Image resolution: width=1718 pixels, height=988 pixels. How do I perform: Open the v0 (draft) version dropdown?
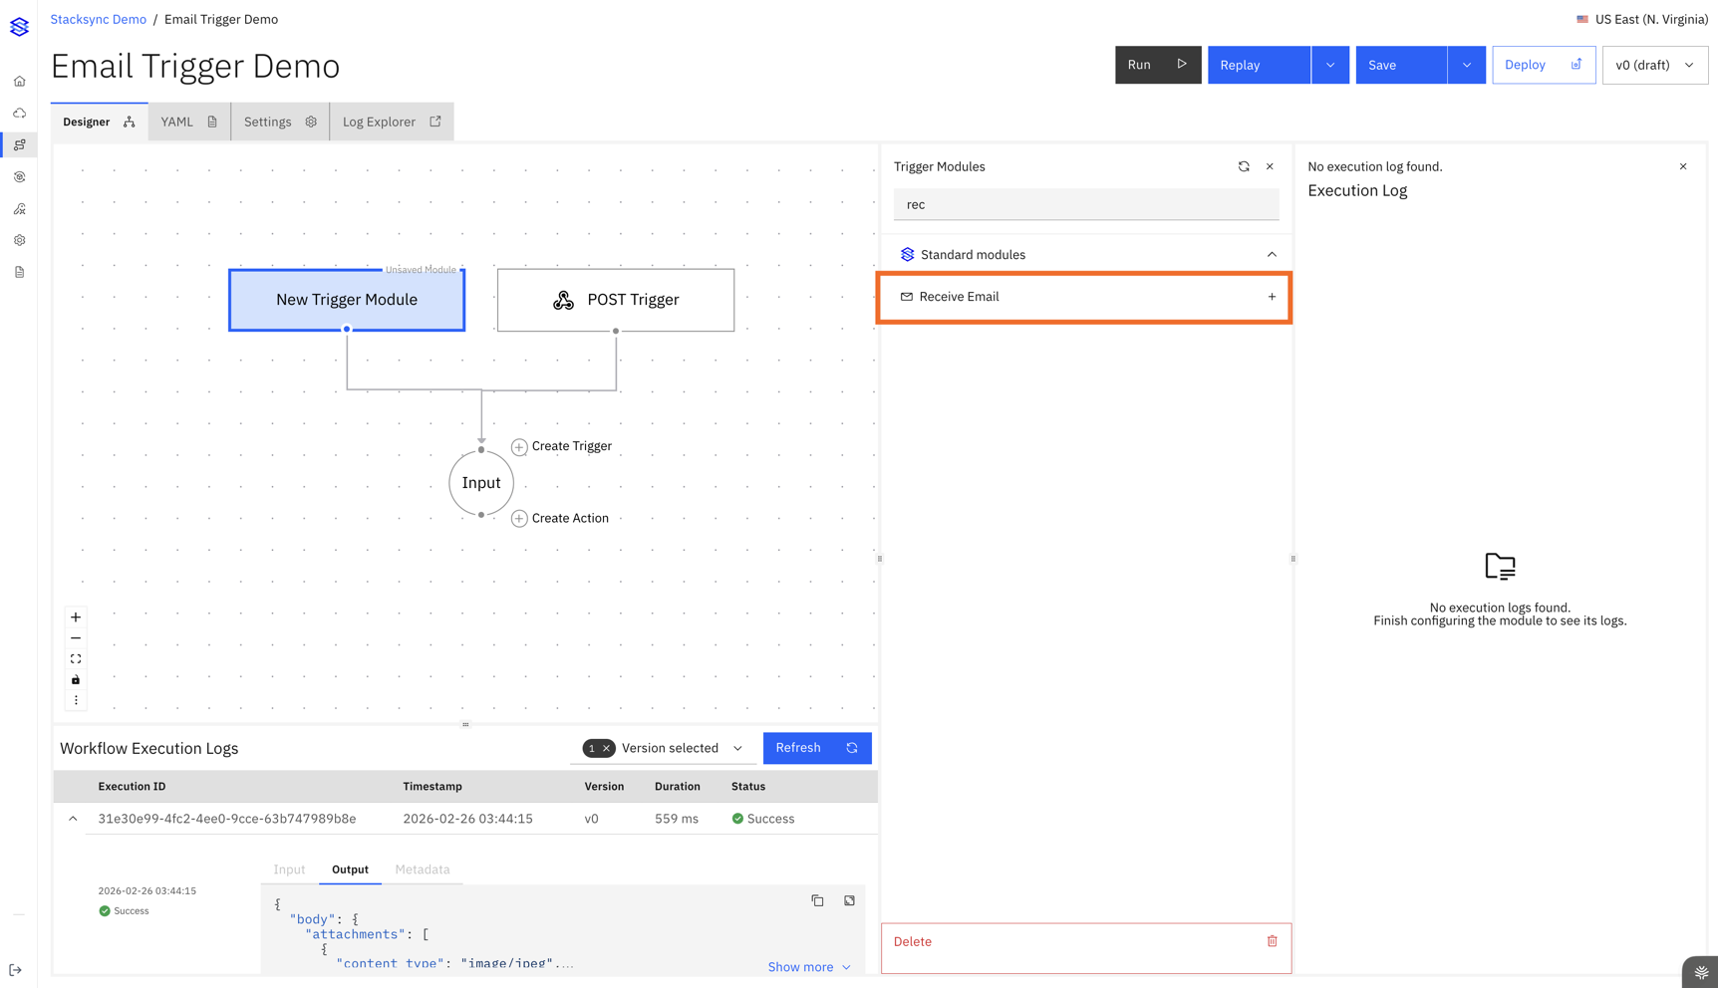click(1654, 65)
